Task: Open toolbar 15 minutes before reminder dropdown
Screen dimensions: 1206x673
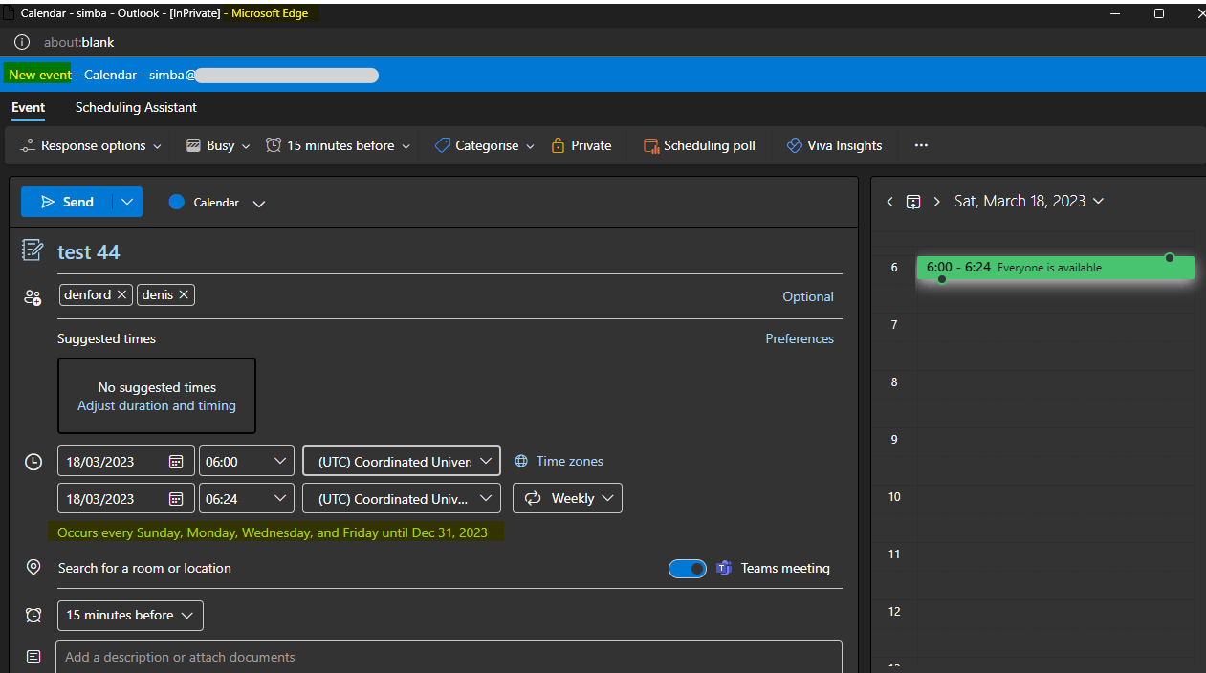Action: click(339, 145)
